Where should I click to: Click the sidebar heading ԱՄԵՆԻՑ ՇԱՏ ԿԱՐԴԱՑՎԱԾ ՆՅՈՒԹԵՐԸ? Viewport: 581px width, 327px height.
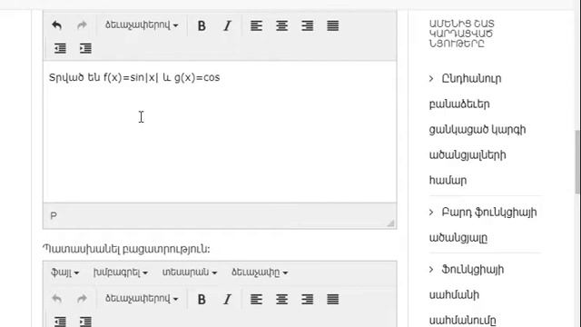click(462, 34)
